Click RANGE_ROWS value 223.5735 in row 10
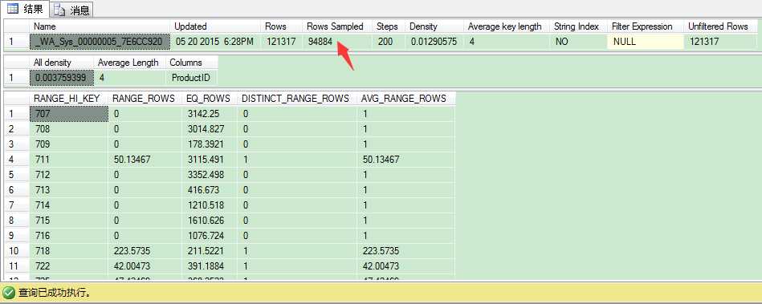 click(145, 251)
